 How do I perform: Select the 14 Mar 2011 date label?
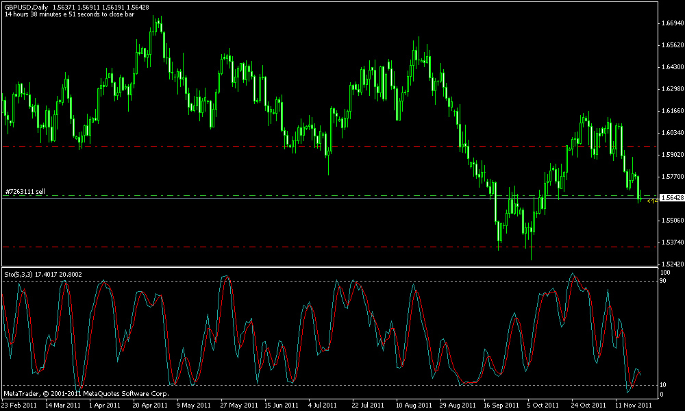point(63,405)
